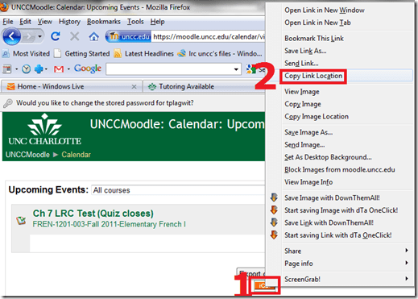418x299 pixels.
Task: Open the Bookmarks menu
Action: tap(104, 22)
